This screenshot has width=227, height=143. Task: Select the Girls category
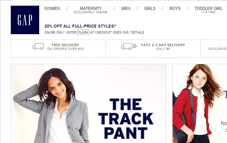150,8
